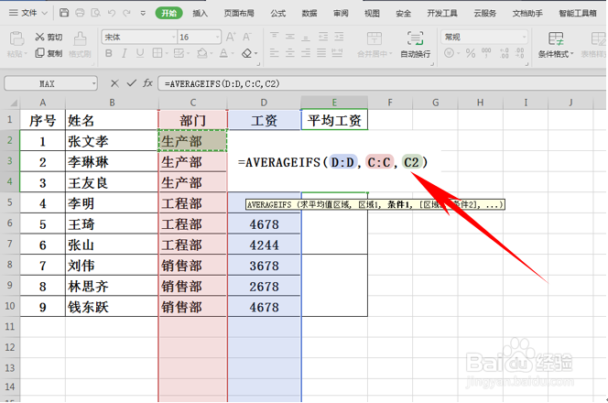
Task: Click the justify alignment icon
Action: (x=321, y=53)
